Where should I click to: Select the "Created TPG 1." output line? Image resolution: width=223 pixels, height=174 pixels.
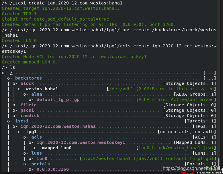(x=20, y=14)
